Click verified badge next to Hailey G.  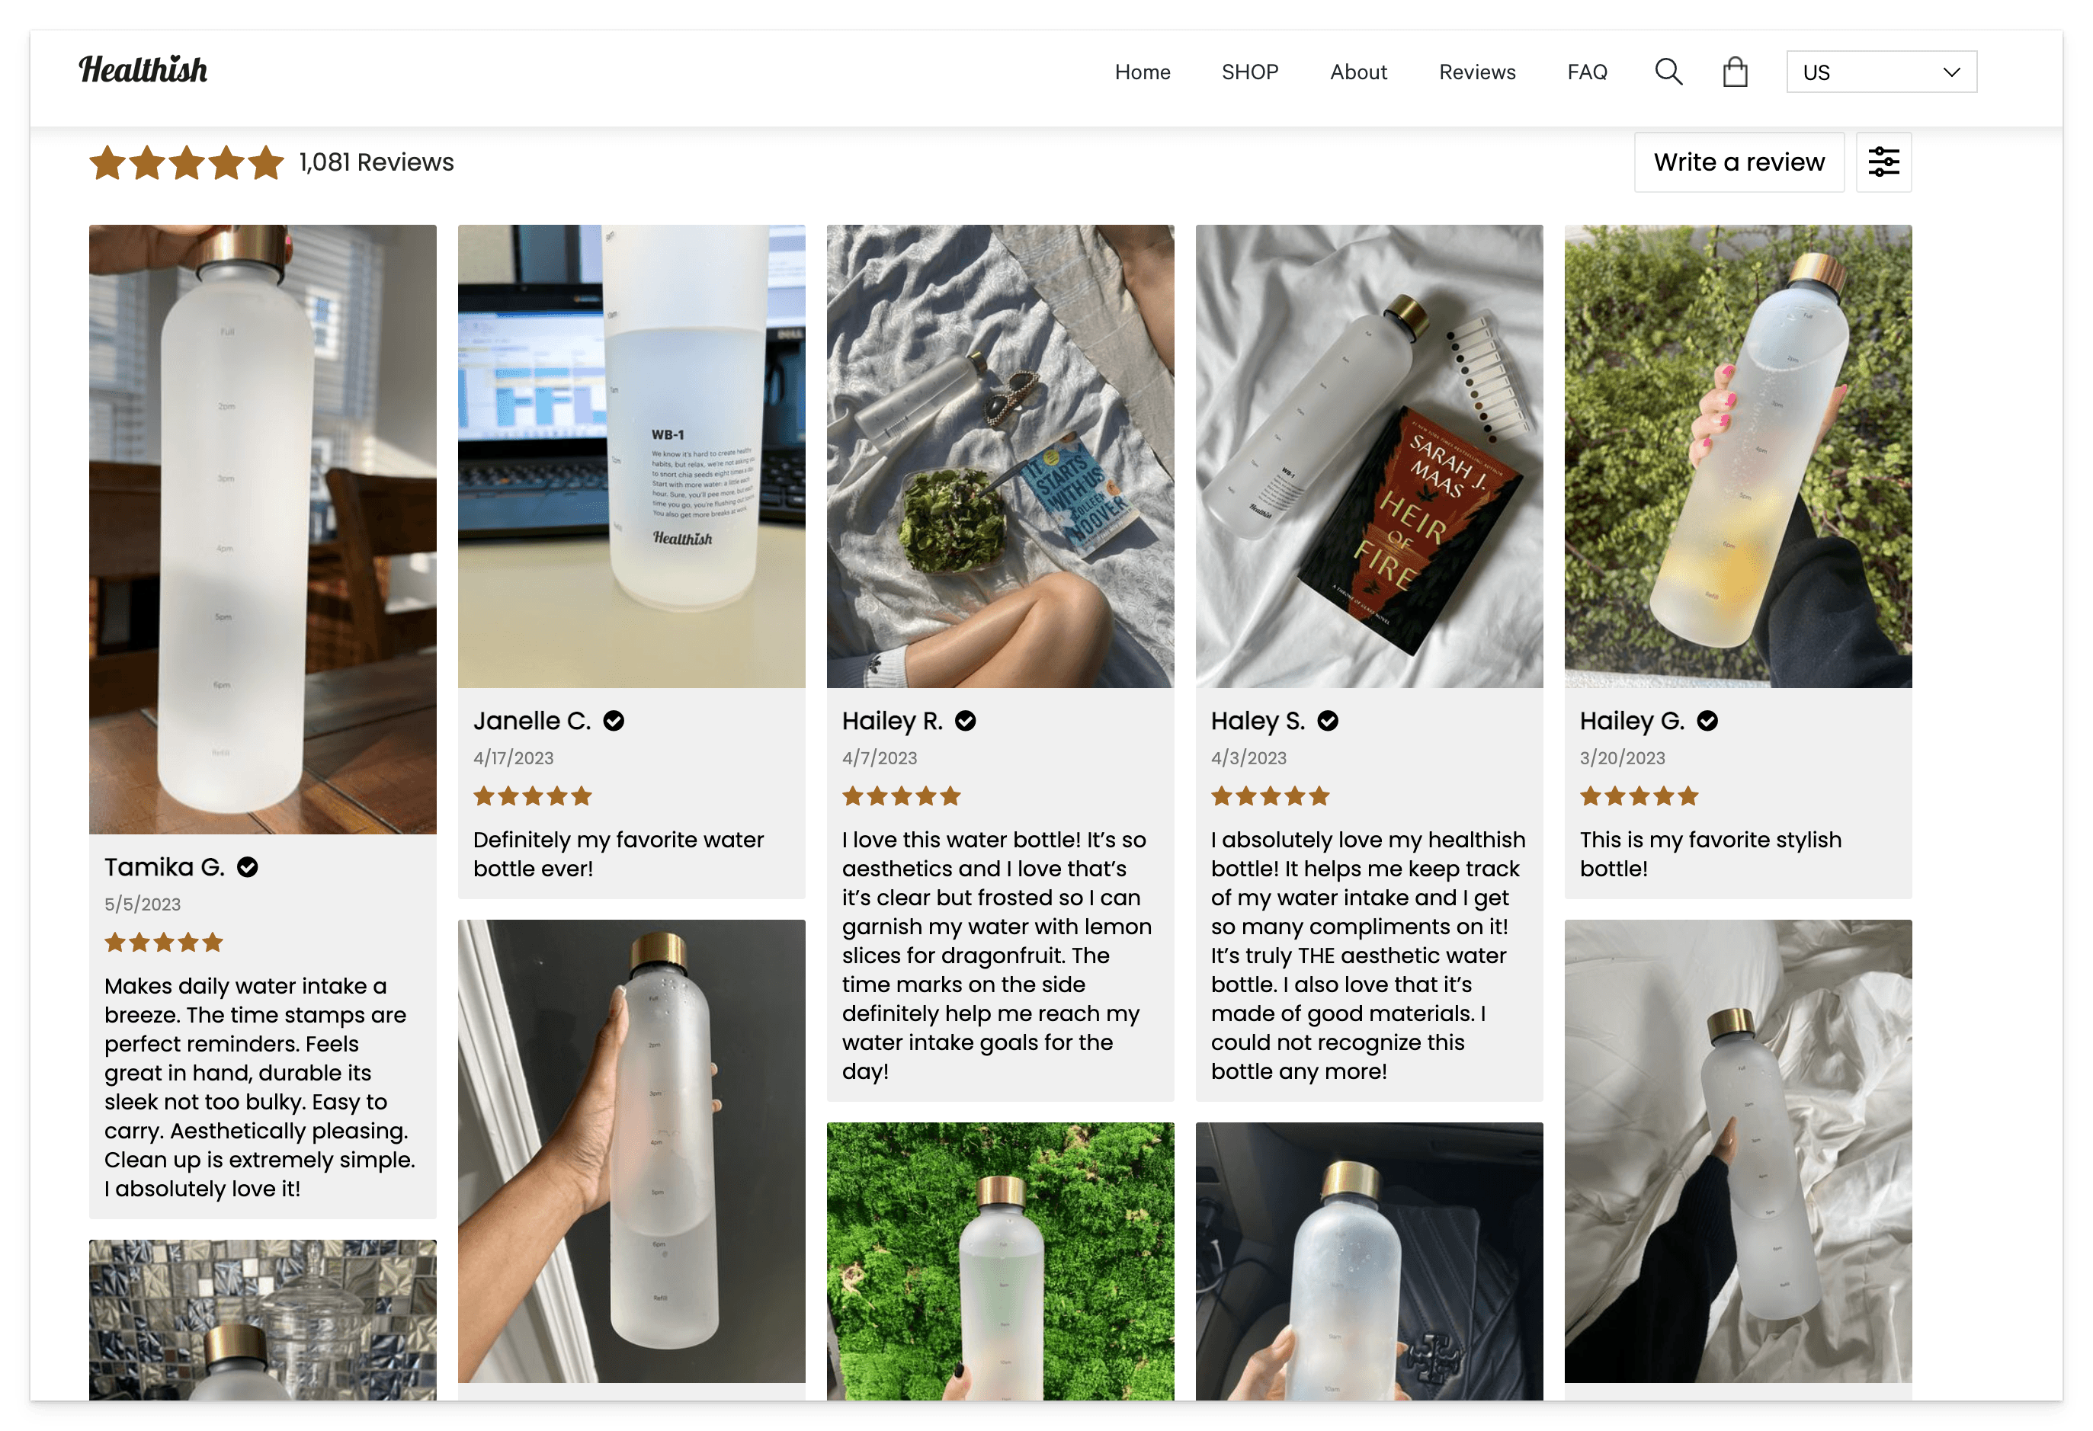pyautogui.click(x=1707, y=722)
